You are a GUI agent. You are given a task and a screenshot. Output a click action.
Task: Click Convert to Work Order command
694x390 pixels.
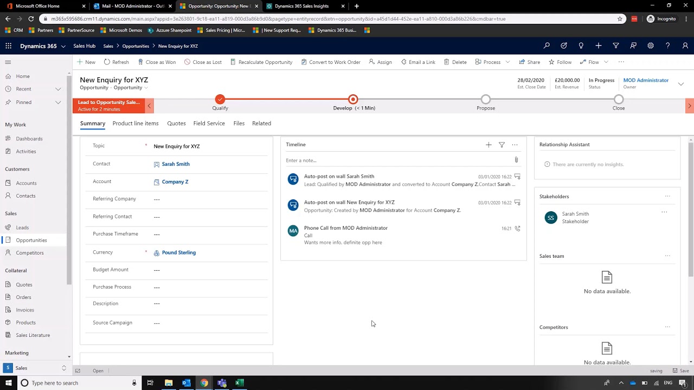coord(331,62)
